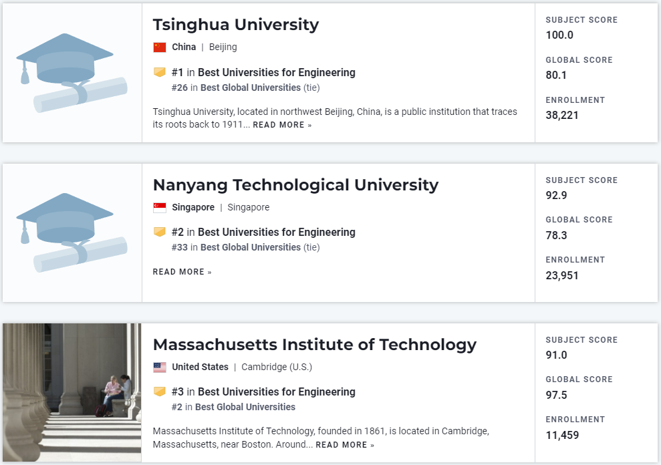Open the Massachusetts Institute of Technology title

coord(314,345)
